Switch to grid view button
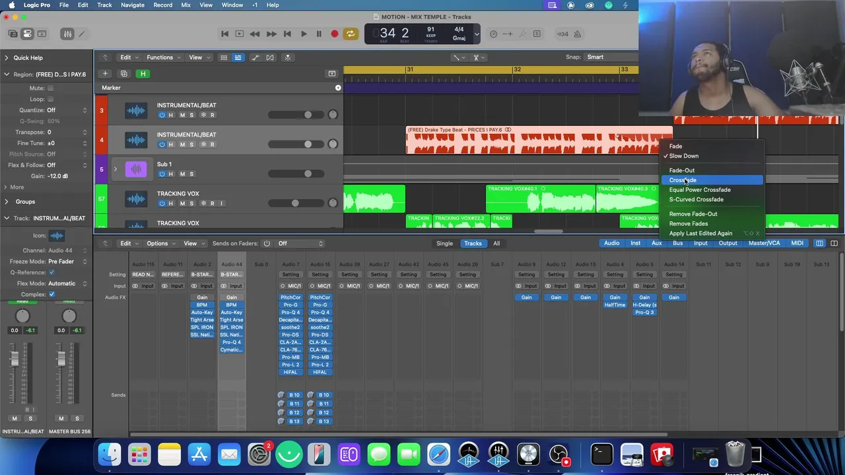The width and height of the screenshot is (845, 475). [x=224, y=57]
